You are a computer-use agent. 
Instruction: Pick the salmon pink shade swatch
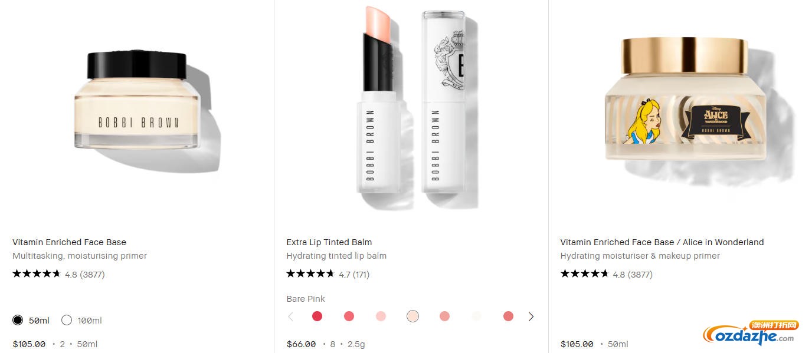click(444, 316)
